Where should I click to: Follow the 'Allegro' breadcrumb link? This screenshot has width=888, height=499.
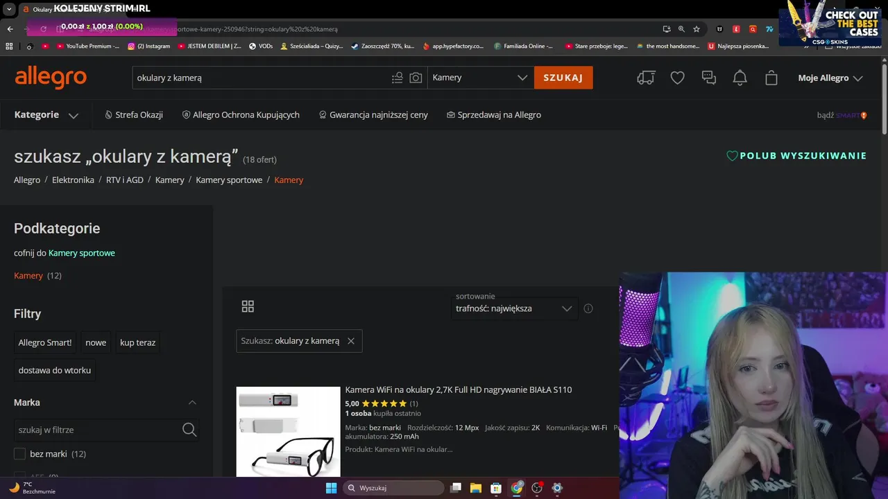(x=27, y=180)
